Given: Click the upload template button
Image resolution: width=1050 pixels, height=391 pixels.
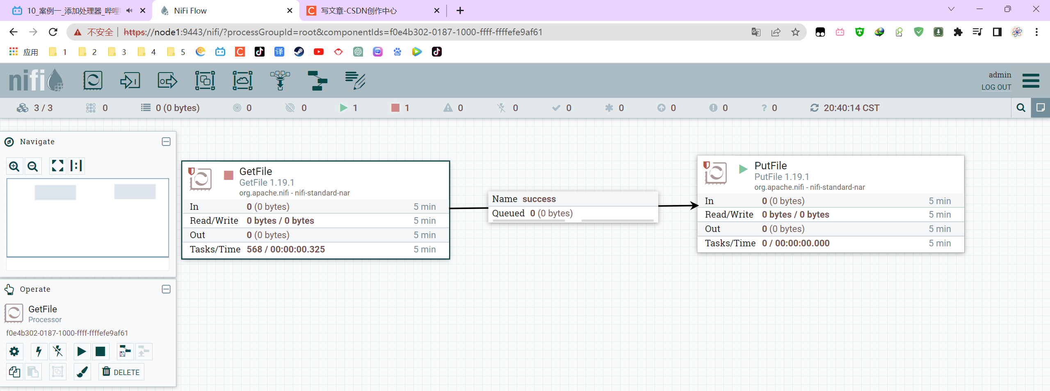Looking at the screenshot, I should click(x=144, y=352).
